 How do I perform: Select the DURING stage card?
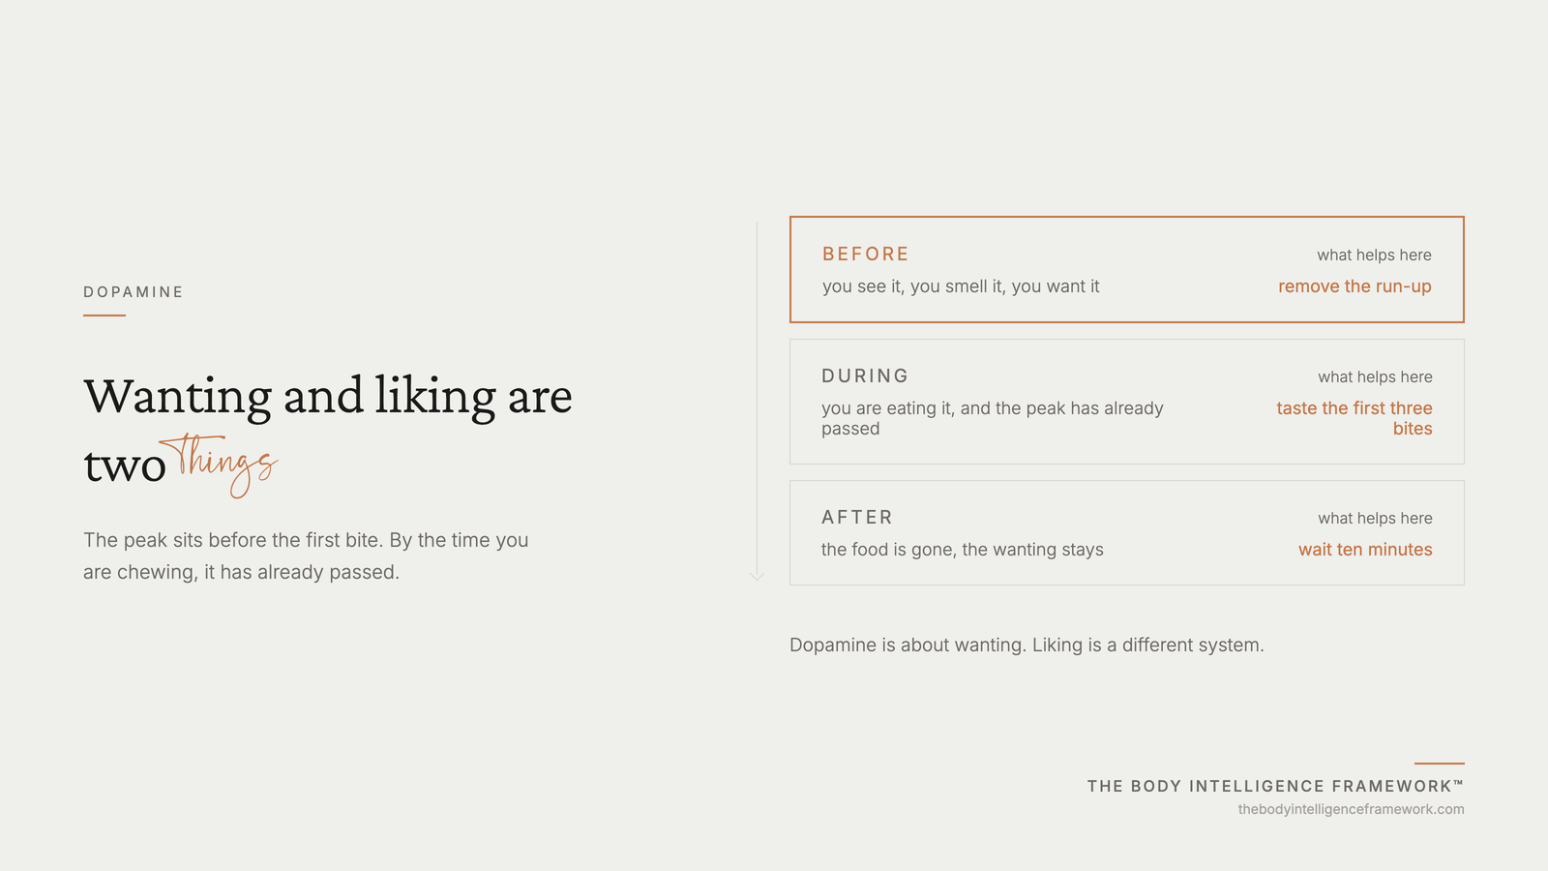(1127, 402)
